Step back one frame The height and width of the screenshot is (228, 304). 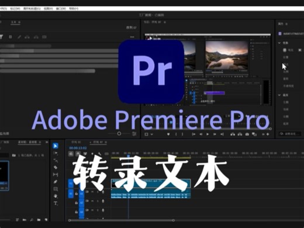tap(201, 134)
